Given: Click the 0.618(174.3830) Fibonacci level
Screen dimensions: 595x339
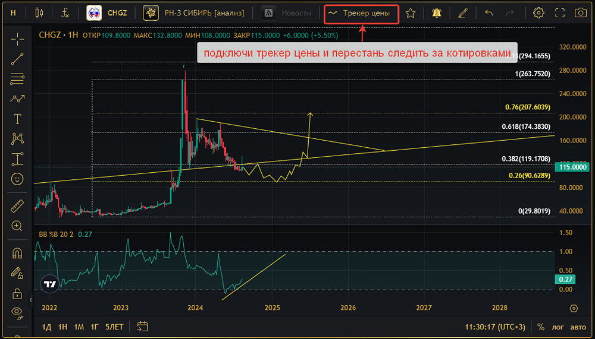Looking at the screenshot, I should tap(526, 126).
